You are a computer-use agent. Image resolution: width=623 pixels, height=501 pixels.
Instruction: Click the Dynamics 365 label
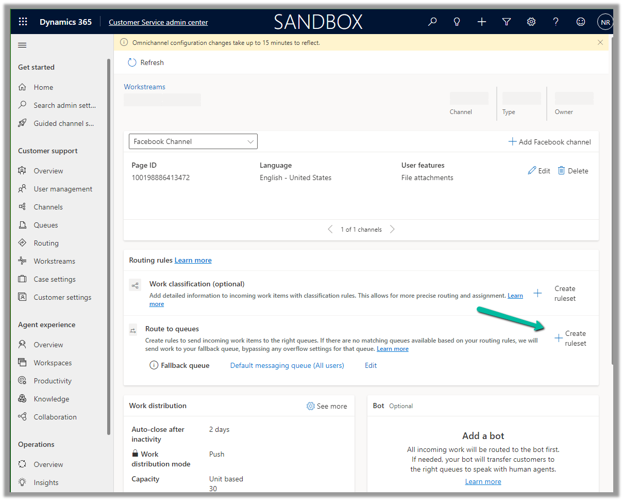65,22
